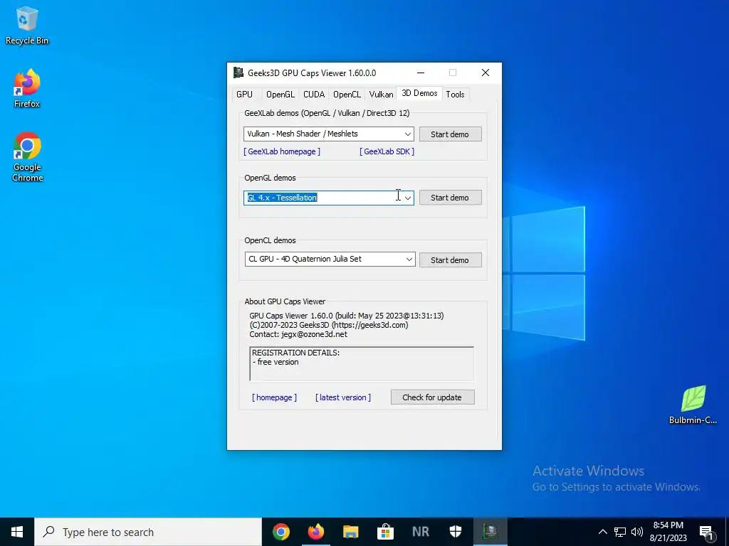
Task: Click the Type here to search box
Action: (148, 532)
